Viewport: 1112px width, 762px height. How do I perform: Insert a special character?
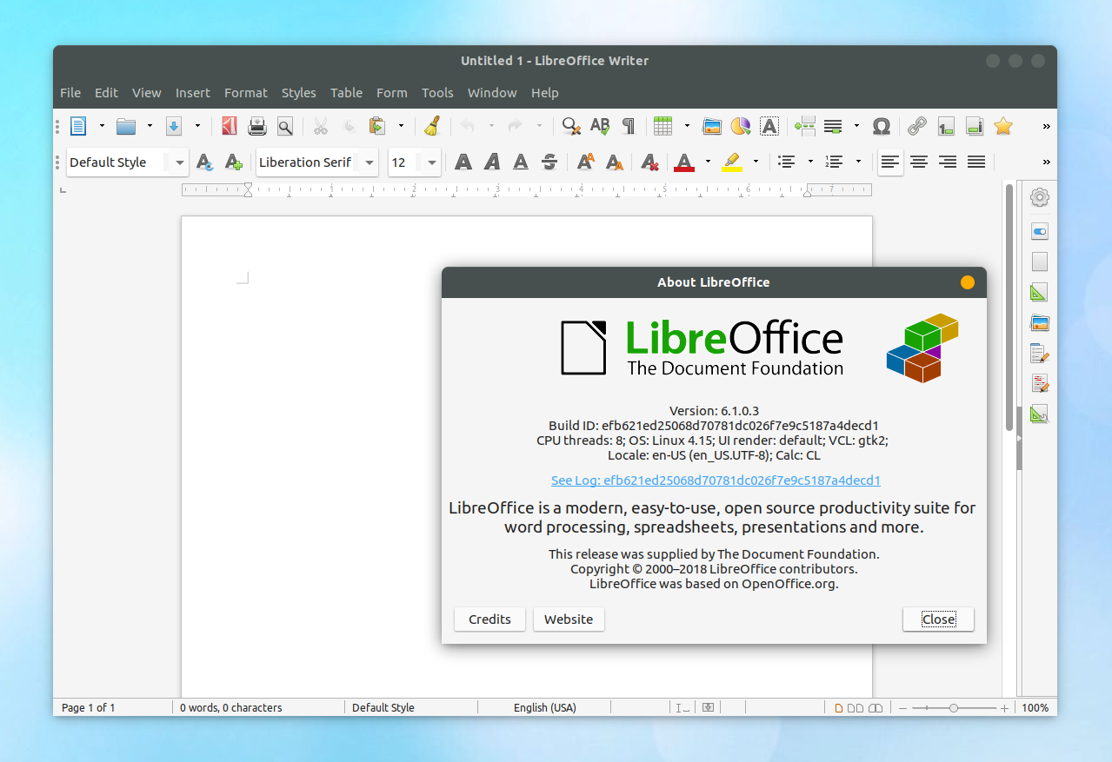tap(881, 126)
